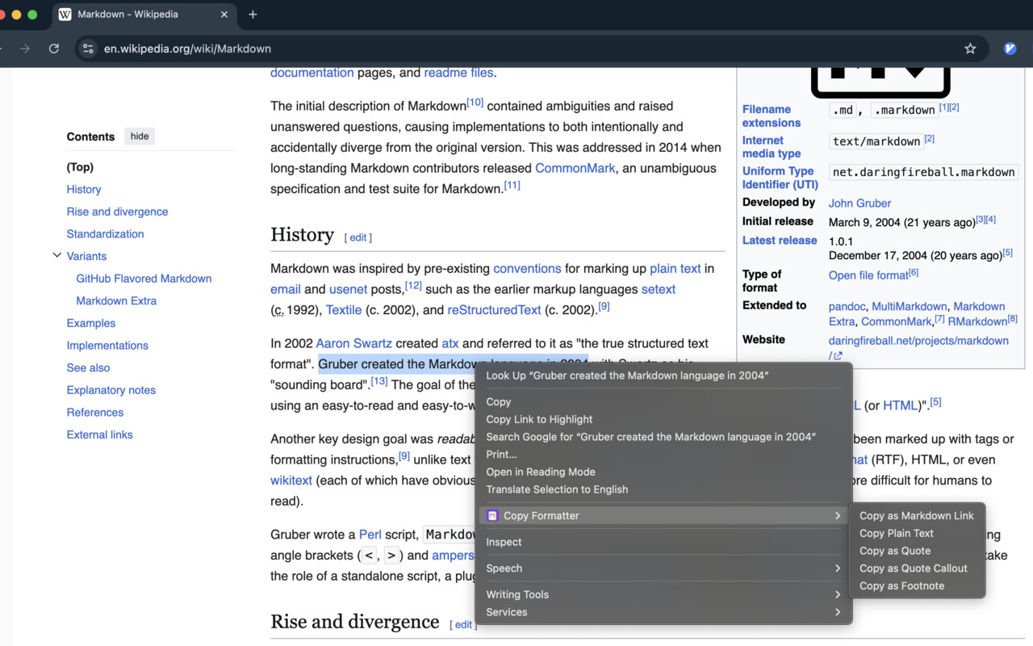Image resolution: width=1033 pixels, height=646 pixels.
Task: Click the Uniform Type Identifier (UTI) link
Action: (x=780, y=178)
